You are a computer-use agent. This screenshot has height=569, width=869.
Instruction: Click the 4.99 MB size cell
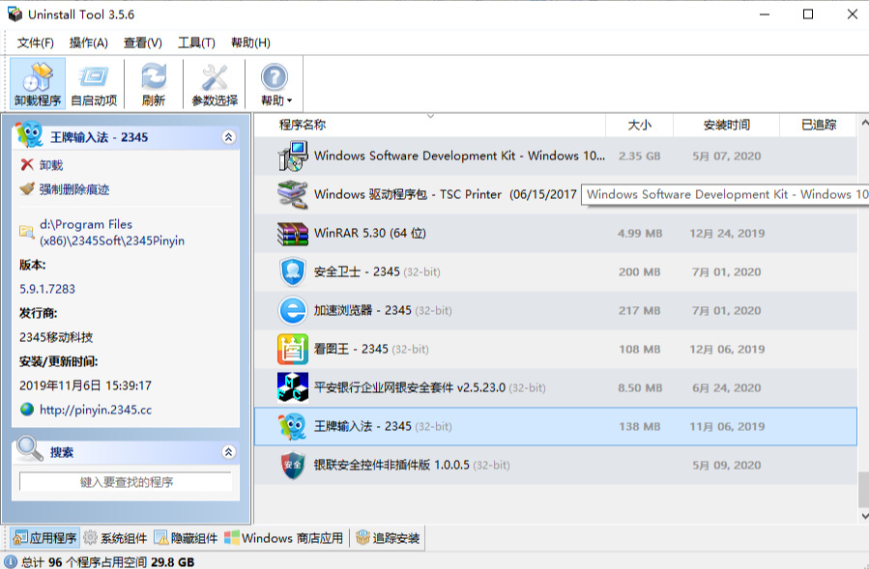(640, 233)
